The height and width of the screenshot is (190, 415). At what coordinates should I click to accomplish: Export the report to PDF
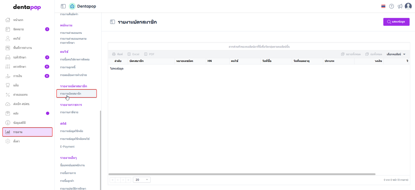pos(149,54)
